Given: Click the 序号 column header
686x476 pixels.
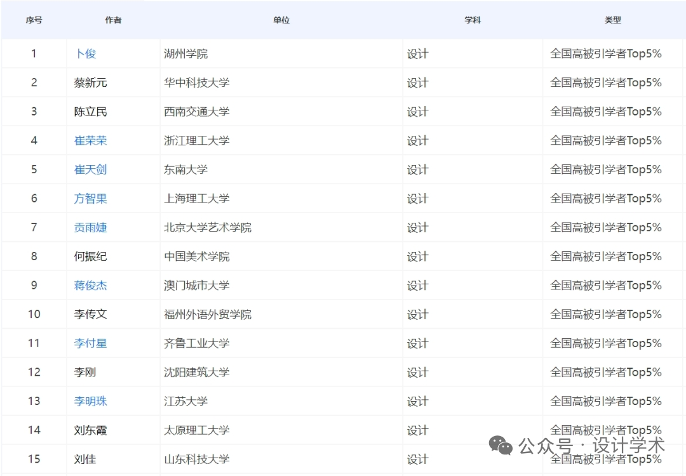Looking at the screenshot, I should (x=34, y=20).
